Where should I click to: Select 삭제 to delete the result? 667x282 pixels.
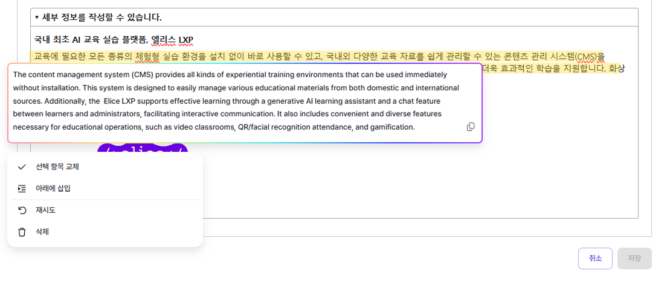click(105, 232)
